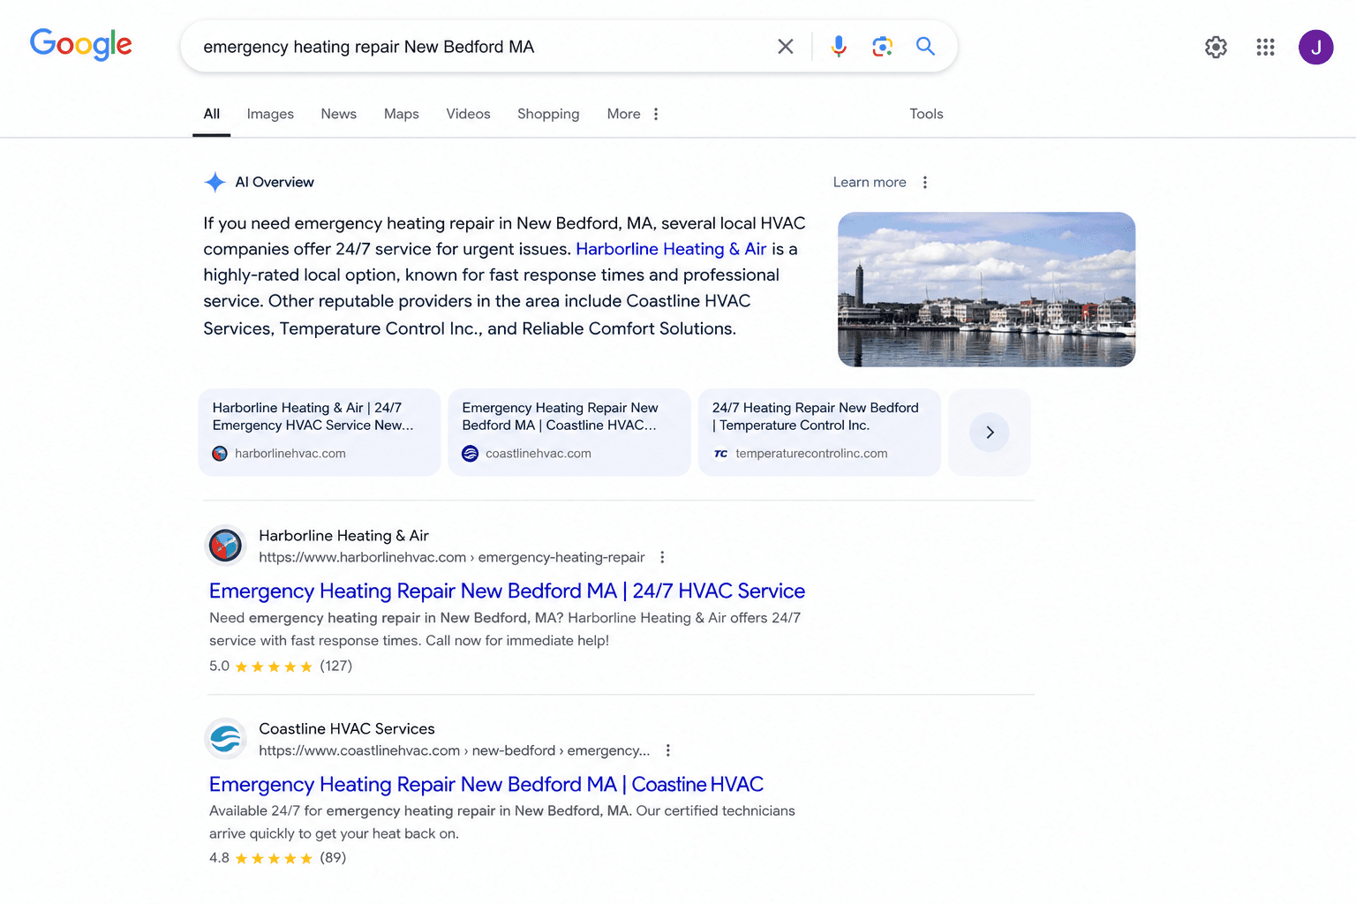Open options for the Coastline result

click(668, 750)
